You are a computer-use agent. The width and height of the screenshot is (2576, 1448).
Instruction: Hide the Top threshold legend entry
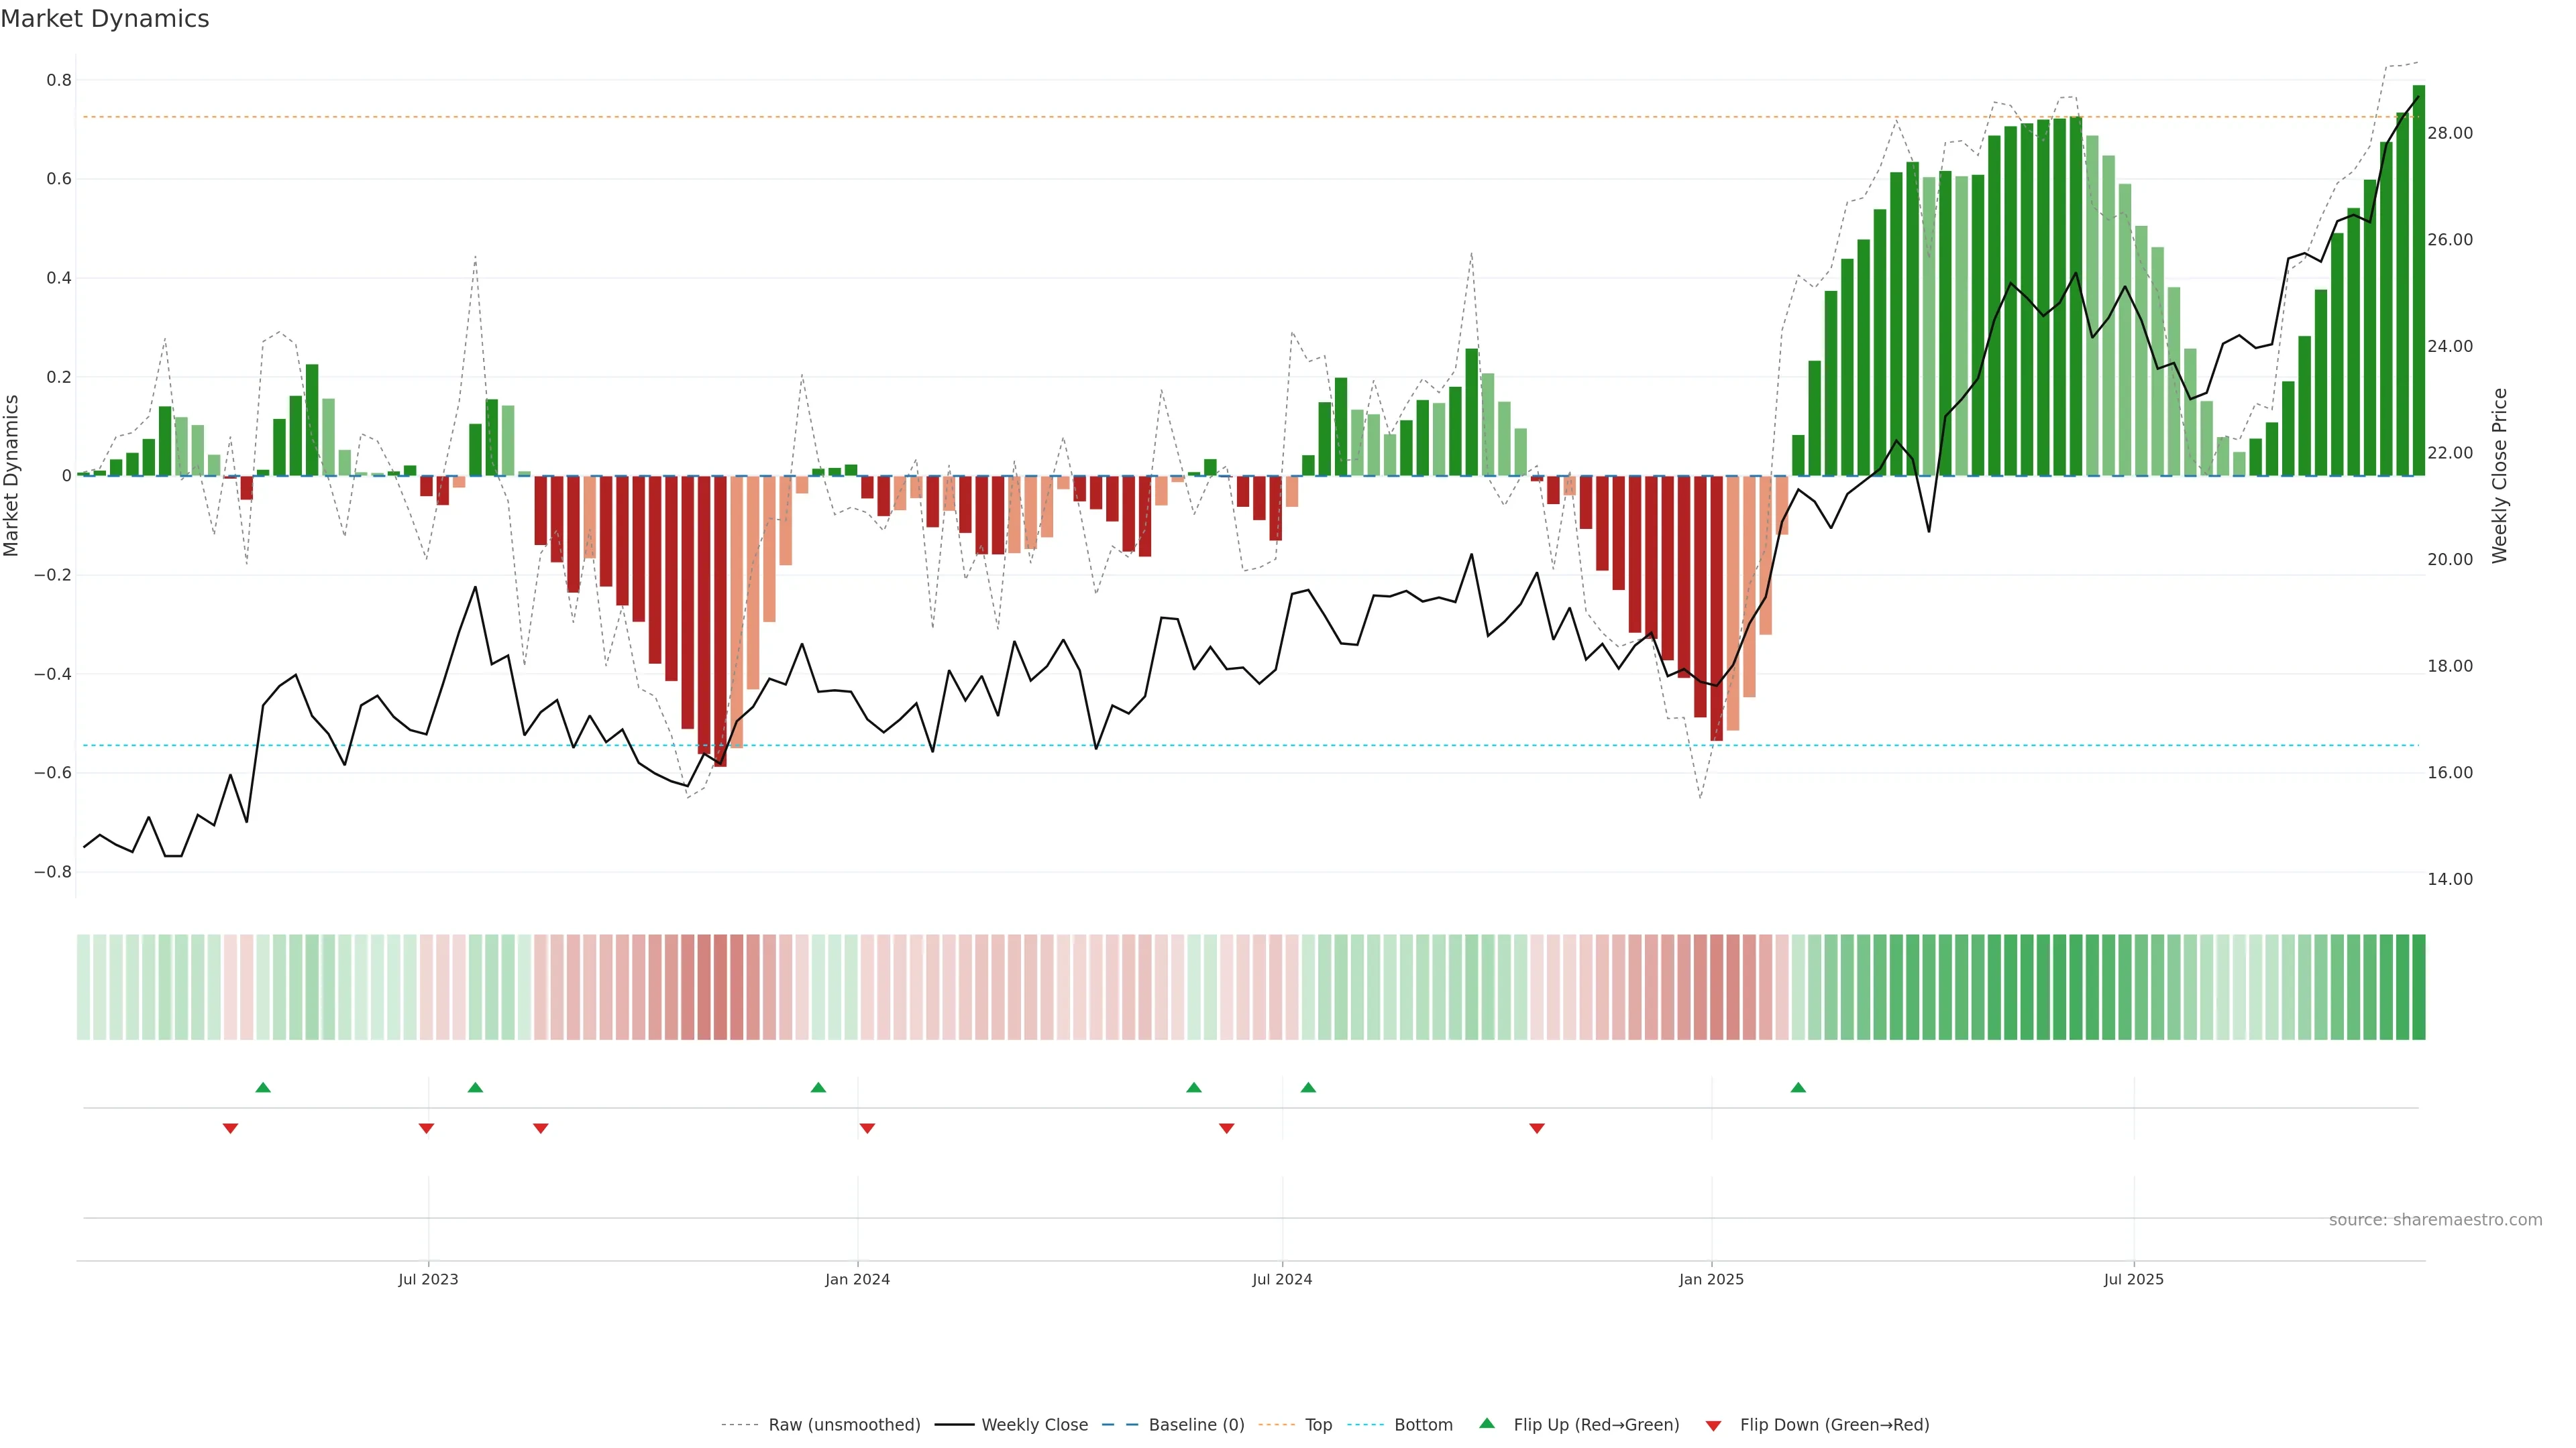click(x=1318, y=1425)
